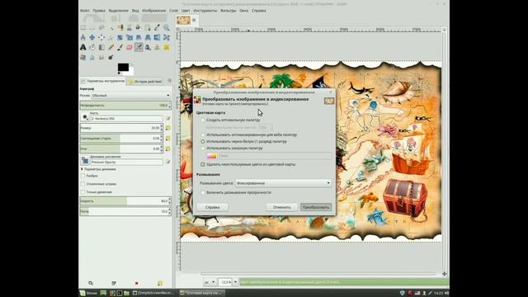Open the zoom percentage dropdown in status bar
The image size is (528, 297).
pos(235,282)
